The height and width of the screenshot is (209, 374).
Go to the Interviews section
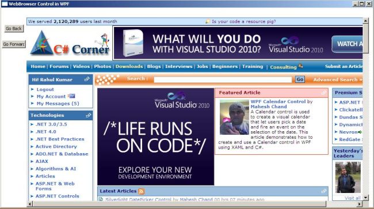click(x=178, y=67)
